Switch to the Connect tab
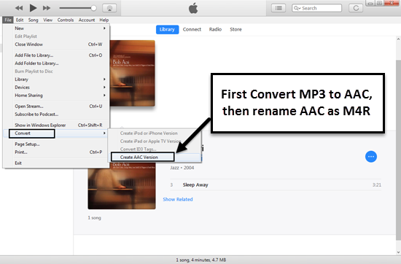Viewport: 401px width, 264px height. (x=192, y=29)
